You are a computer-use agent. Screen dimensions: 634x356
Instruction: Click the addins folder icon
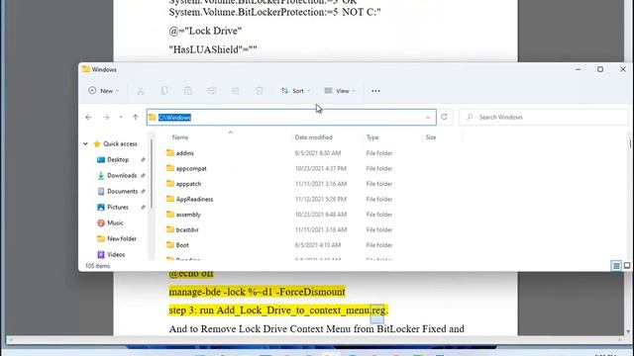tap(170, 152)
